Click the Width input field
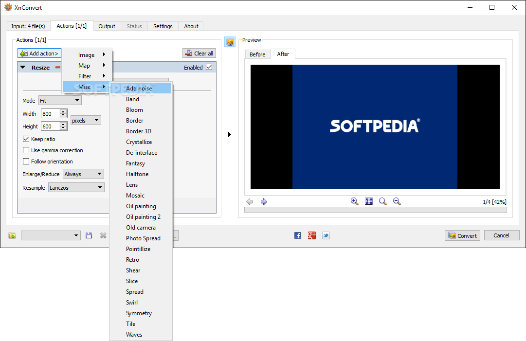 click(x=51, y=114)
